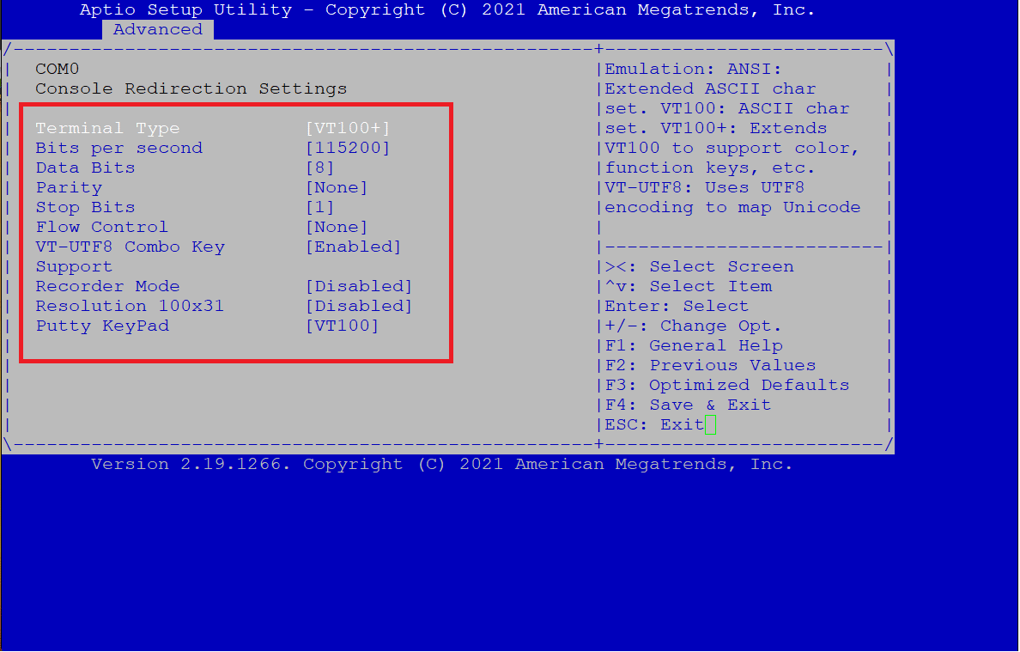The image size is (1020, 652).
Task: Click the ESC: Exit hint
Action: pos(654,424)
